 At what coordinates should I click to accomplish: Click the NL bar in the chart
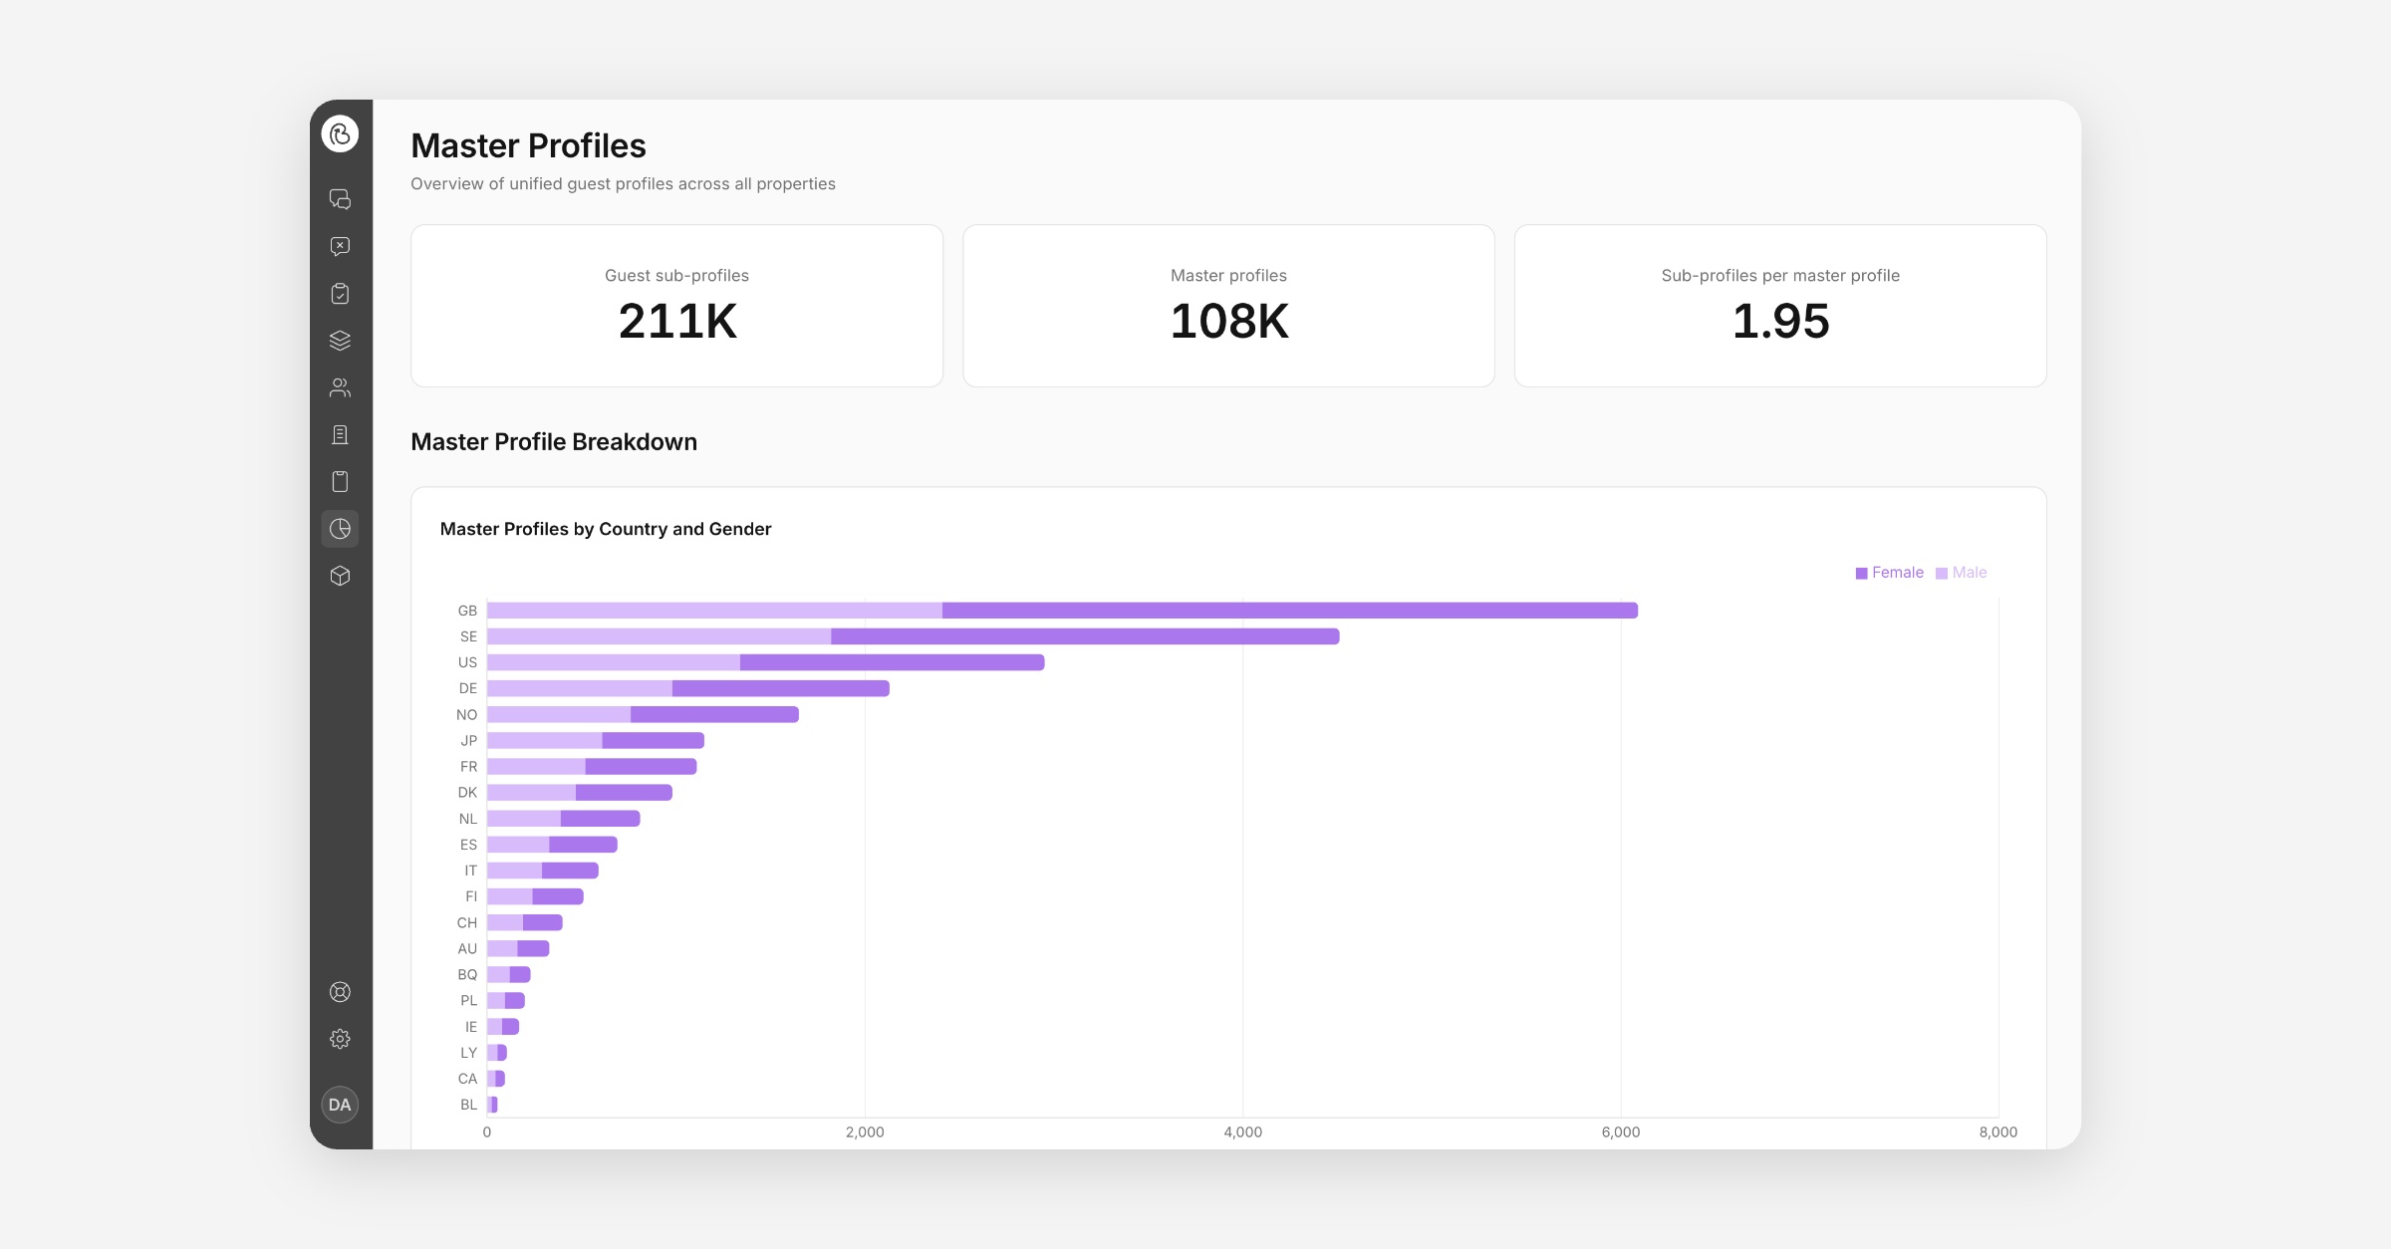[563, 819]
